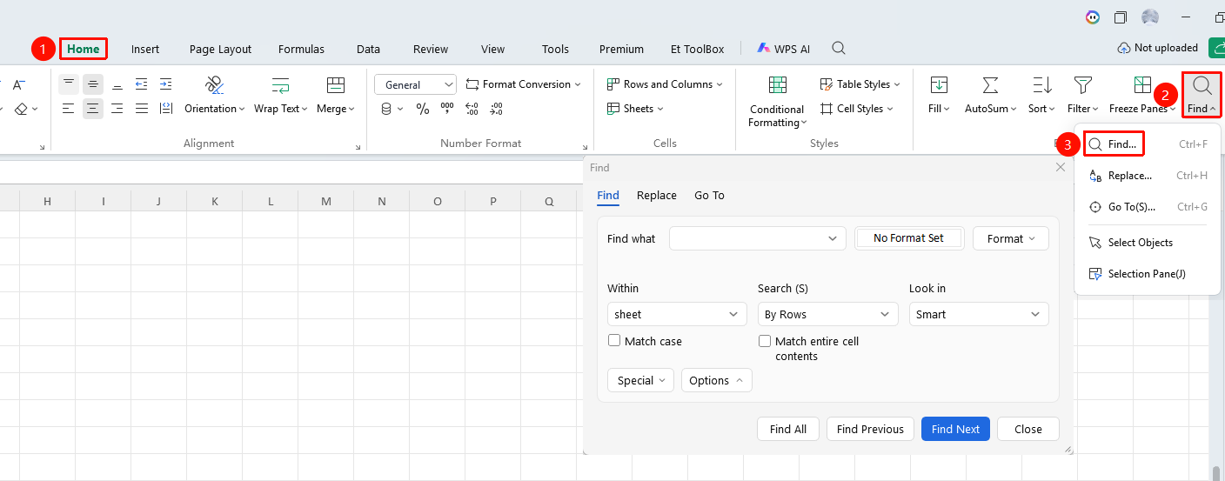Click the Increase Decimal icon
The width and height of the screenshot is (1225, 481).
(x=472, y=109)
